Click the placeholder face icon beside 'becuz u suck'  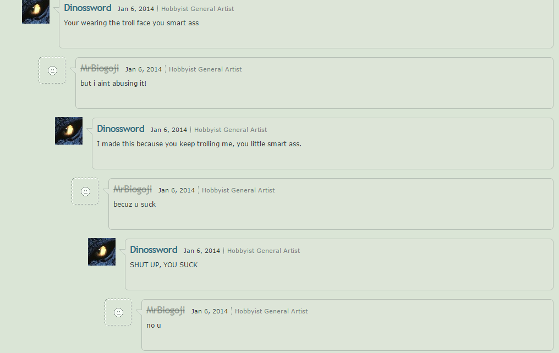click(85, 191)
